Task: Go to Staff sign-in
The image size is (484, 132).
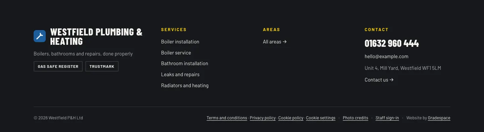Action: coord(387,118)
